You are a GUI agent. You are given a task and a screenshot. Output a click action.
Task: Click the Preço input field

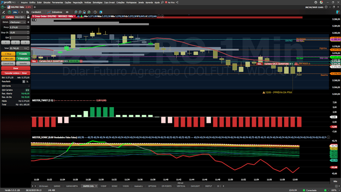click(x=19, y=27)
